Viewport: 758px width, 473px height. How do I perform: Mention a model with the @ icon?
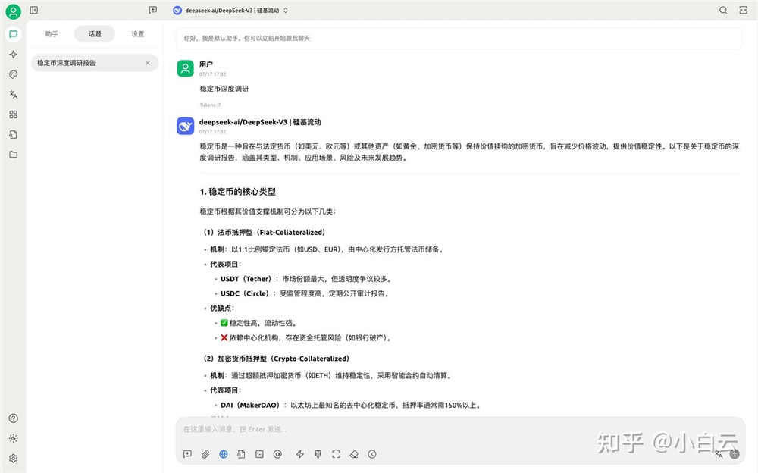click(277, 454)
